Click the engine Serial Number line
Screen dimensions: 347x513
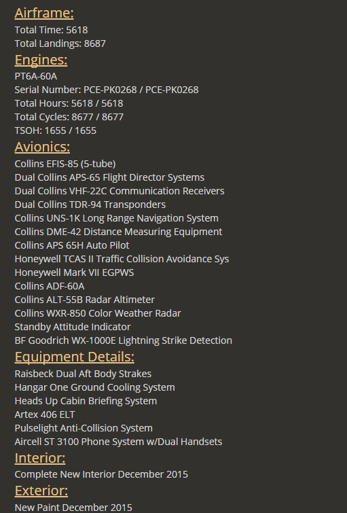[107, 90]
